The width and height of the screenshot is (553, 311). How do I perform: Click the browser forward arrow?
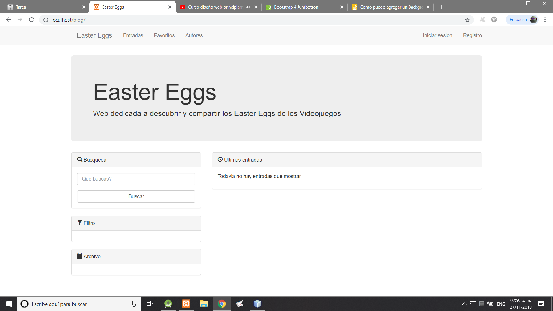point(20,20)
